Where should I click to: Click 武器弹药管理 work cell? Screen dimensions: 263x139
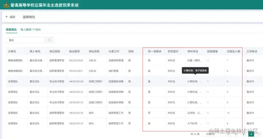coord(116,60)
